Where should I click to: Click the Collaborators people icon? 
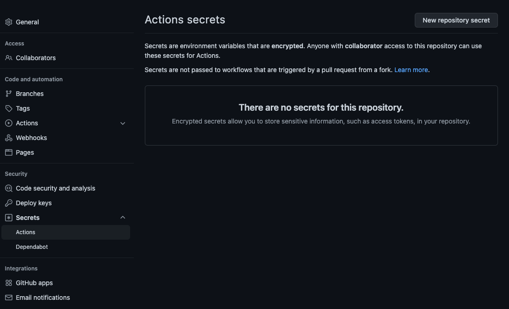(x=8, y=58)
